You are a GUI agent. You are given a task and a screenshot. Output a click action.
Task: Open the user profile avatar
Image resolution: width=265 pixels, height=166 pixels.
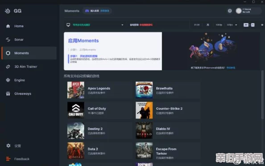click(239, 11)
